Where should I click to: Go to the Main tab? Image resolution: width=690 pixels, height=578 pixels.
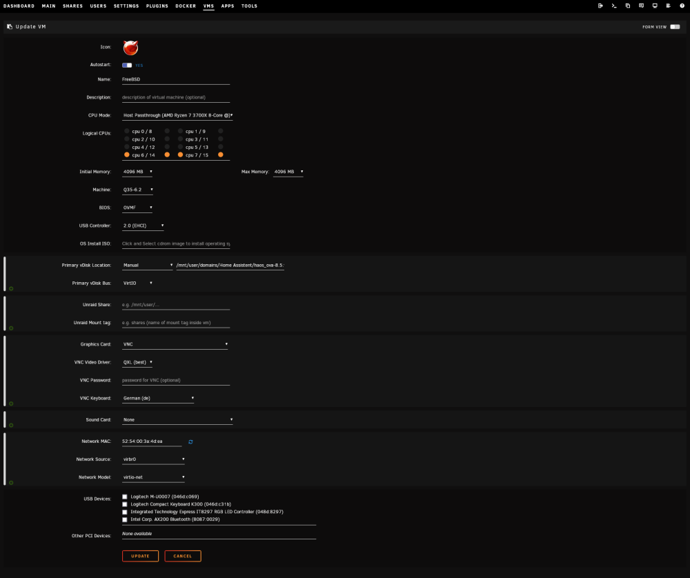coord(49,6)
